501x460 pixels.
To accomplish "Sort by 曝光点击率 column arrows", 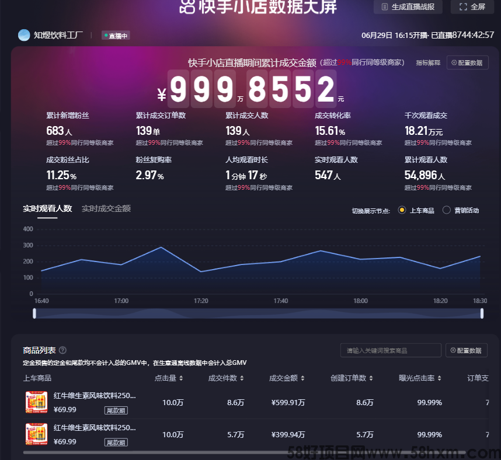I will (439, 378).
